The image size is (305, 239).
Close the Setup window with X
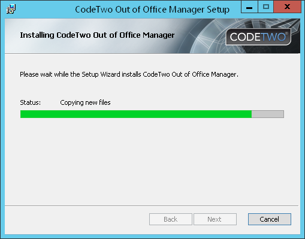[x=287, y=7]
